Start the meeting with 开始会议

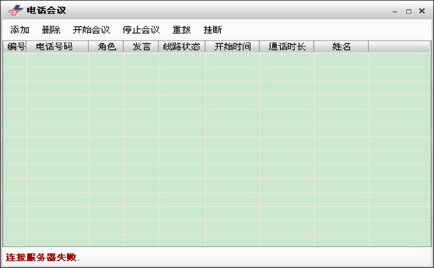(91, 30)
